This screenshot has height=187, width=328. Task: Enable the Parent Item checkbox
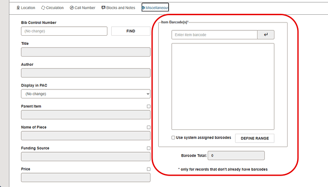tap(148, 107)
